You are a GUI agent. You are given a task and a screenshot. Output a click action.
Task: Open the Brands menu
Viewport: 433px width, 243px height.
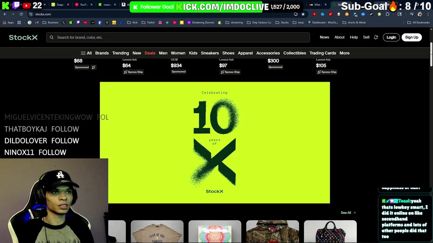[x=102, y=53]
